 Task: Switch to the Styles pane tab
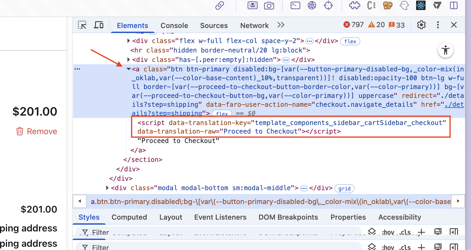pos(89,217)
